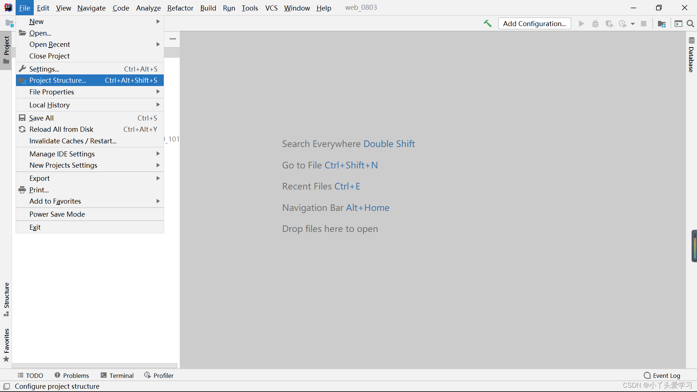Click the Favorites star icon on sidebar
Image resolution: width=697 pixels, height=392 pixels.
[6, 361]
